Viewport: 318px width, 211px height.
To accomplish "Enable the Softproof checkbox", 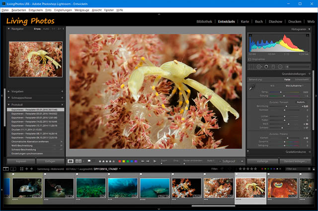I will tap(220, 161).
